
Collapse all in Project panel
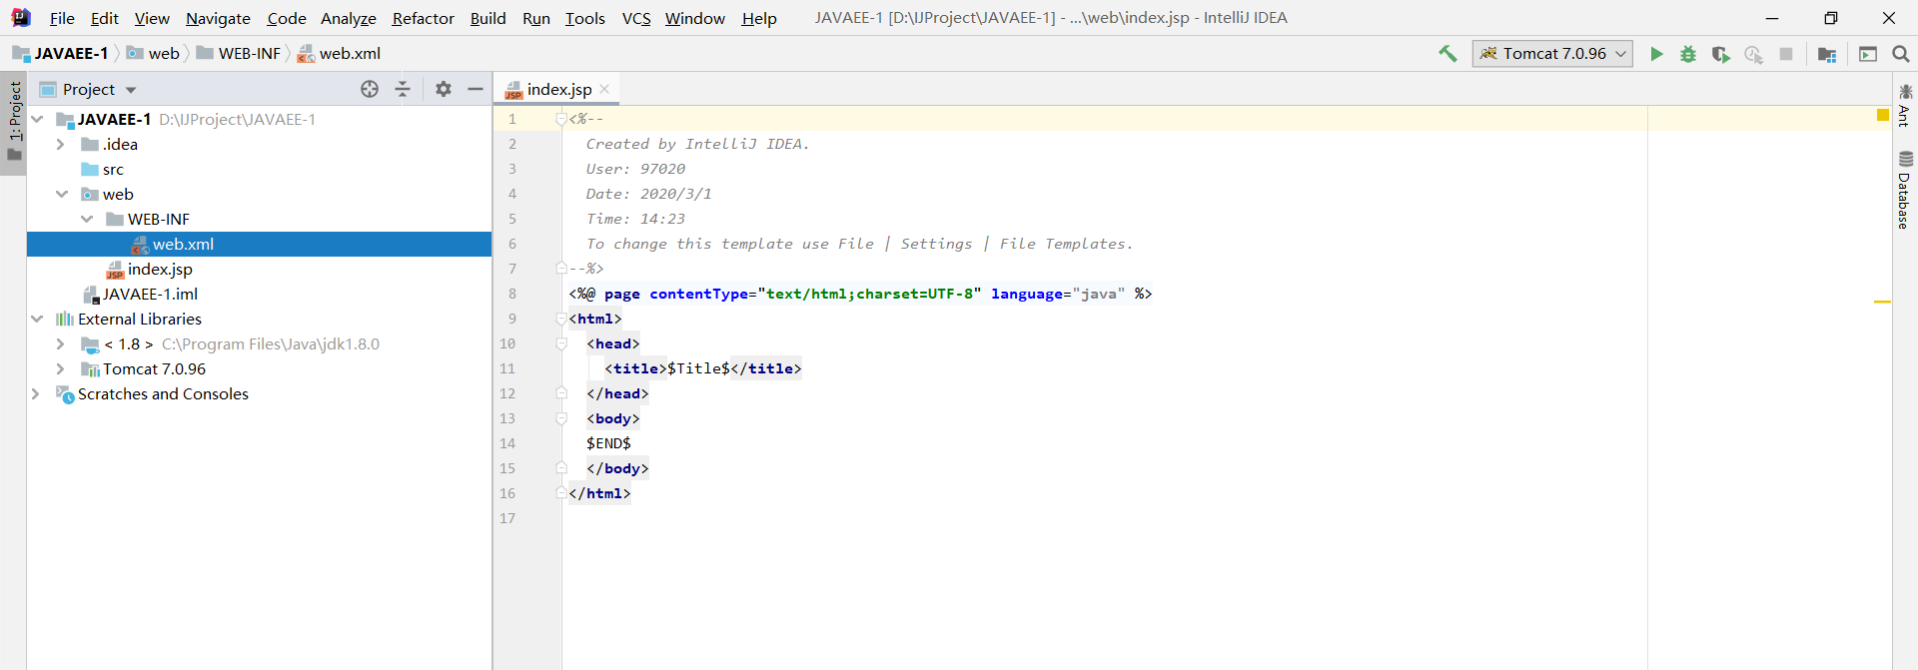(x=403, y=89)
